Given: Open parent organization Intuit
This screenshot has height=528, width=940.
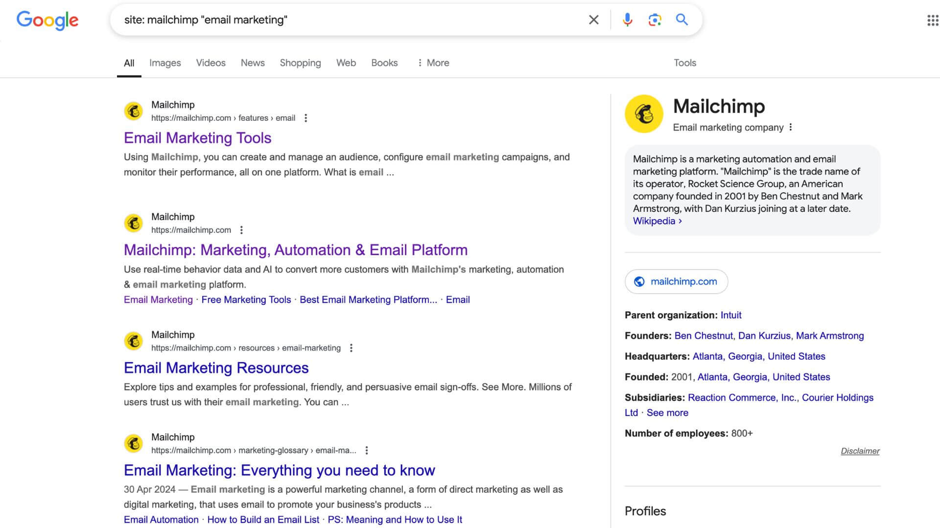Looking at the screenshot, I should pyautogui.click(x=730, y=315).
